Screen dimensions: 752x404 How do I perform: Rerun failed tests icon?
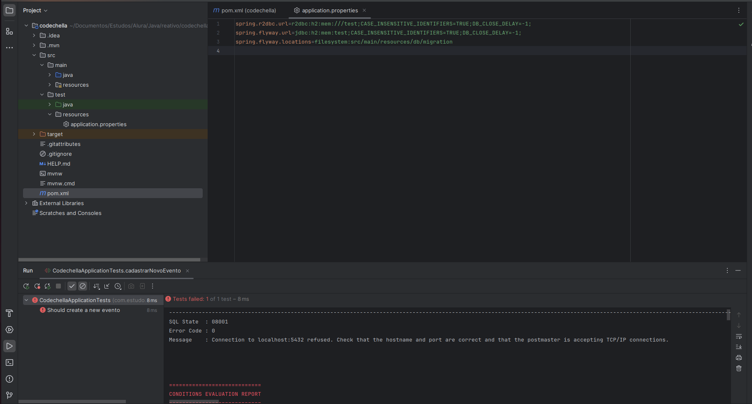click(x=37, y=286)
